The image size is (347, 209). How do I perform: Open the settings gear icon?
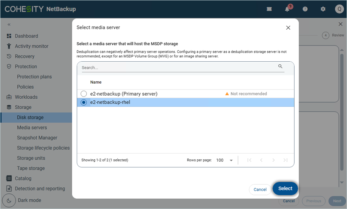(323, 9)
